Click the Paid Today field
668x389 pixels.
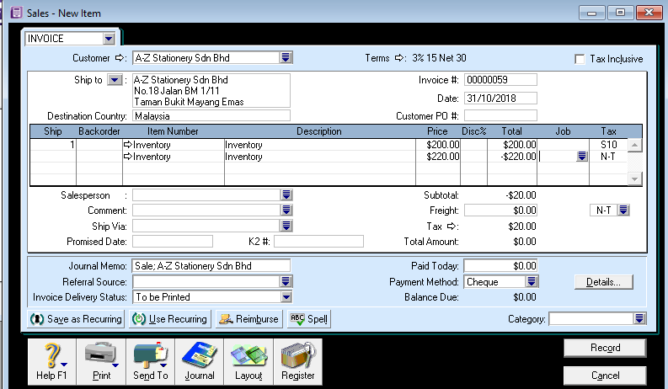[500, 265]
